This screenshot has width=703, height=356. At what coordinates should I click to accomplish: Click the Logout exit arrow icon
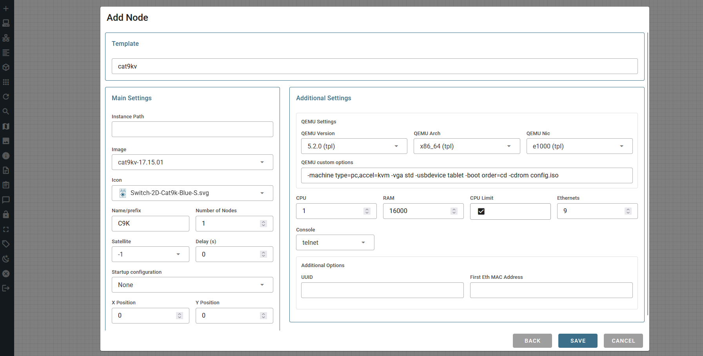pyautogui.click(x=6, y=288)
